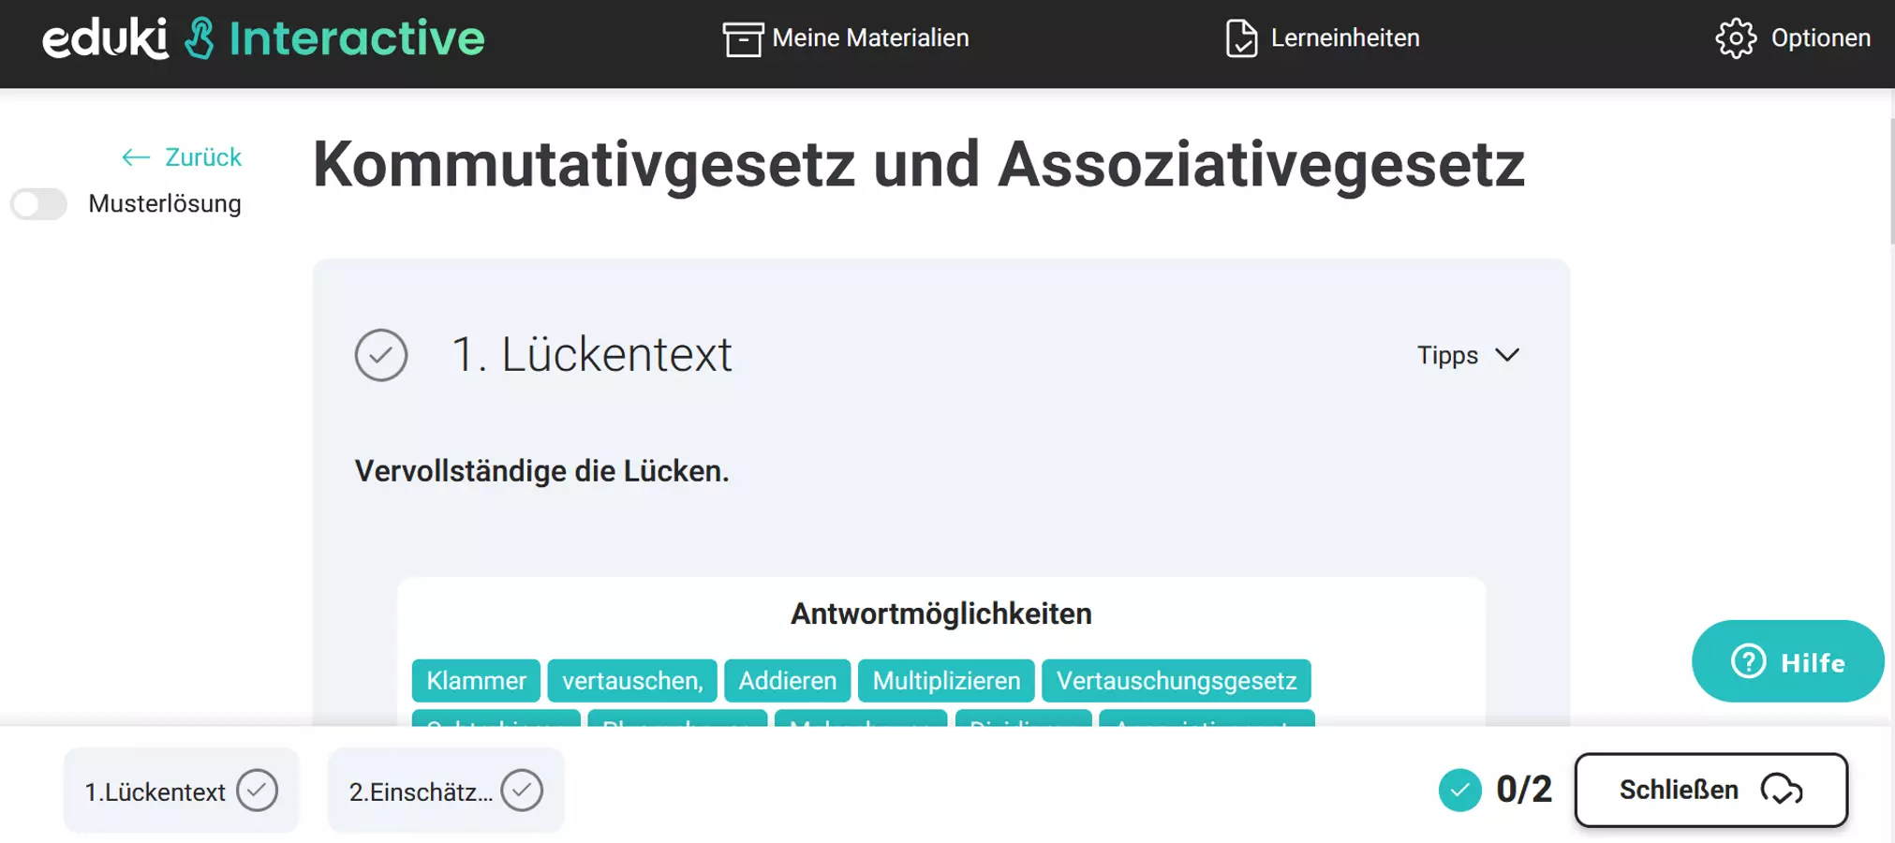
Task: Click the Zurück left arrow icon
Action: (x=137, y=157)
